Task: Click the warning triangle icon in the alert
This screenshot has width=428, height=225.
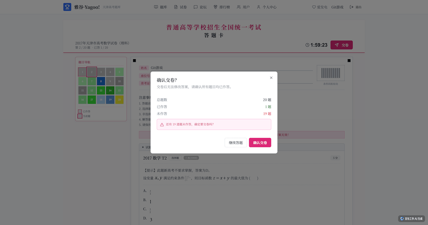Action: [162, 124]
